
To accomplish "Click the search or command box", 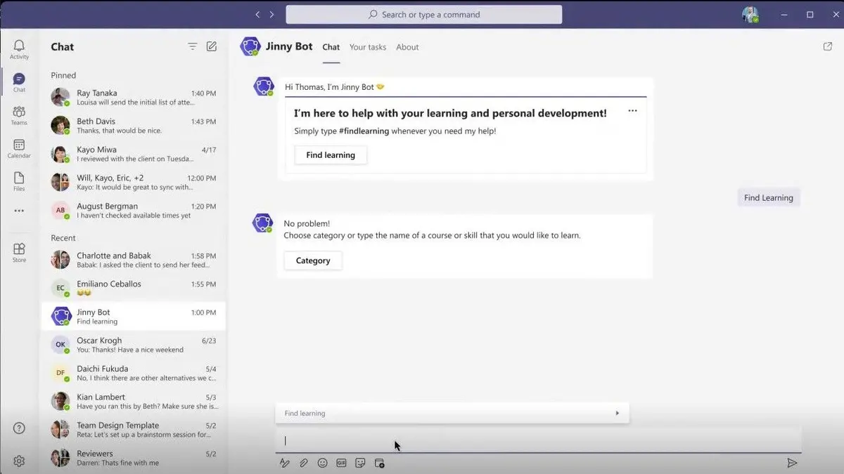I will pyautogui.click(x=424, y=14).
